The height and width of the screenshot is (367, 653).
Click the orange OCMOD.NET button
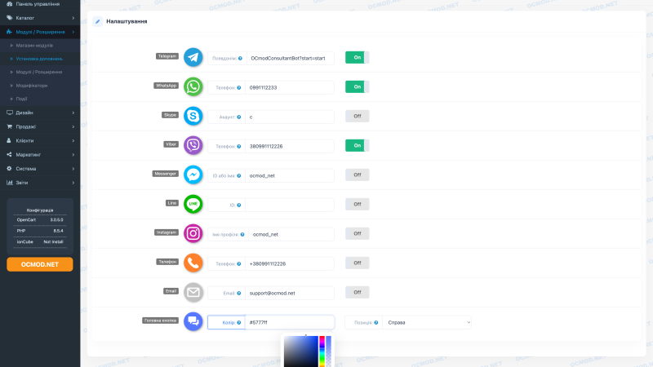40,264
